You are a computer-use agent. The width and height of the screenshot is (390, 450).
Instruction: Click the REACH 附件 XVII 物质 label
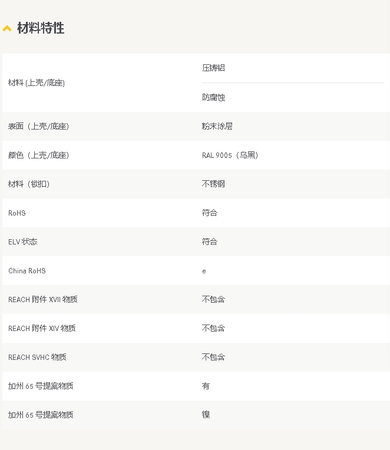pos(42,300)
